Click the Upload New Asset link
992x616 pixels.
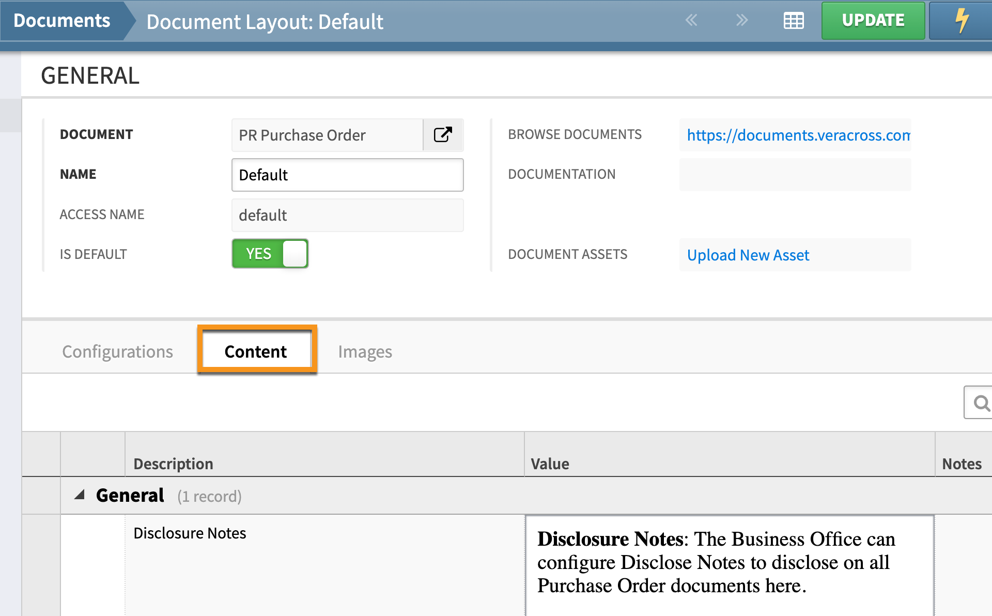pyautogui.click(x=748, y=255)
